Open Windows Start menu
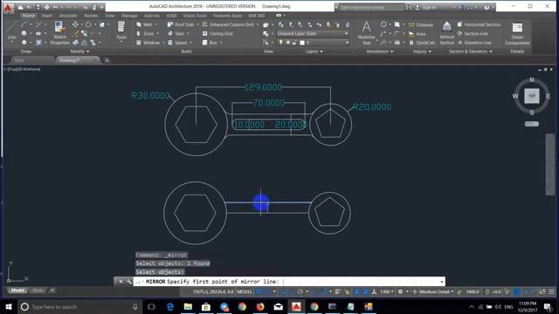 tap(8, 306)
